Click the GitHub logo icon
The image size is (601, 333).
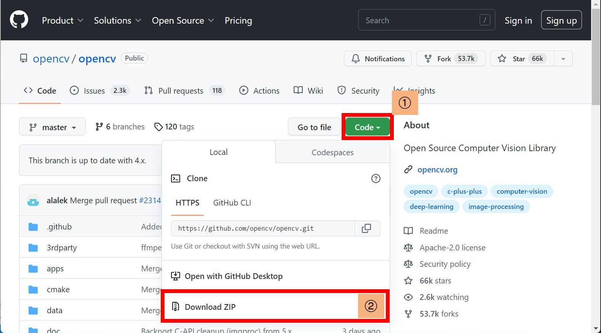tap(19, 20)
